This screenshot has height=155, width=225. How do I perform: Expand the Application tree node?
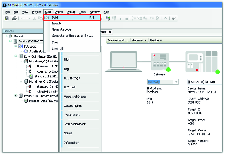21,51
